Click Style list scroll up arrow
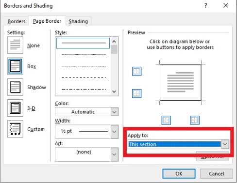 click(x=114, y=41)
